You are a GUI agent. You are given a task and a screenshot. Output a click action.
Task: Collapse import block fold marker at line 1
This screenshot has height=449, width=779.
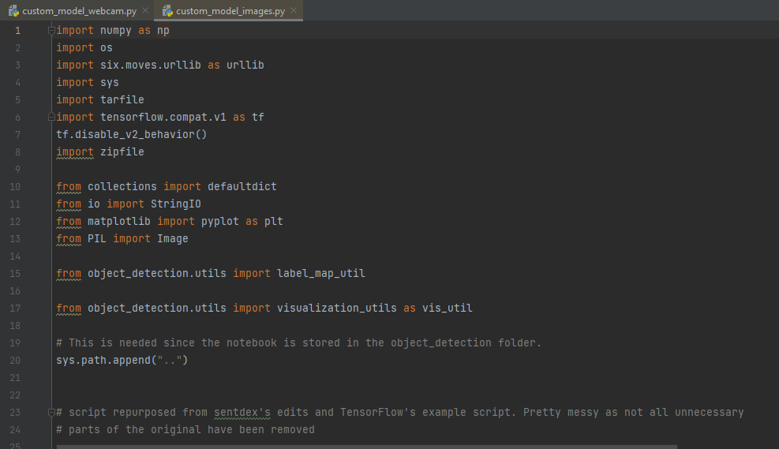51,31
